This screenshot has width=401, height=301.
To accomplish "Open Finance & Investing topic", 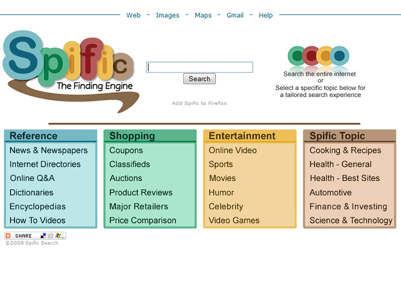I will tap(348, 206).
